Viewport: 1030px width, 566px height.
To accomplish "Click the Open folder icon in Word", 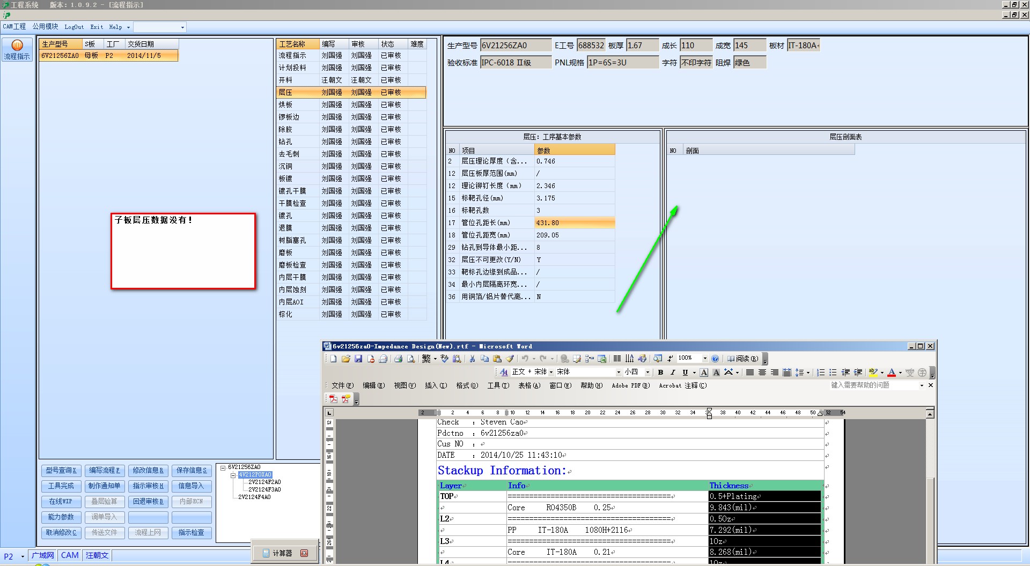I will pos(345,359).
